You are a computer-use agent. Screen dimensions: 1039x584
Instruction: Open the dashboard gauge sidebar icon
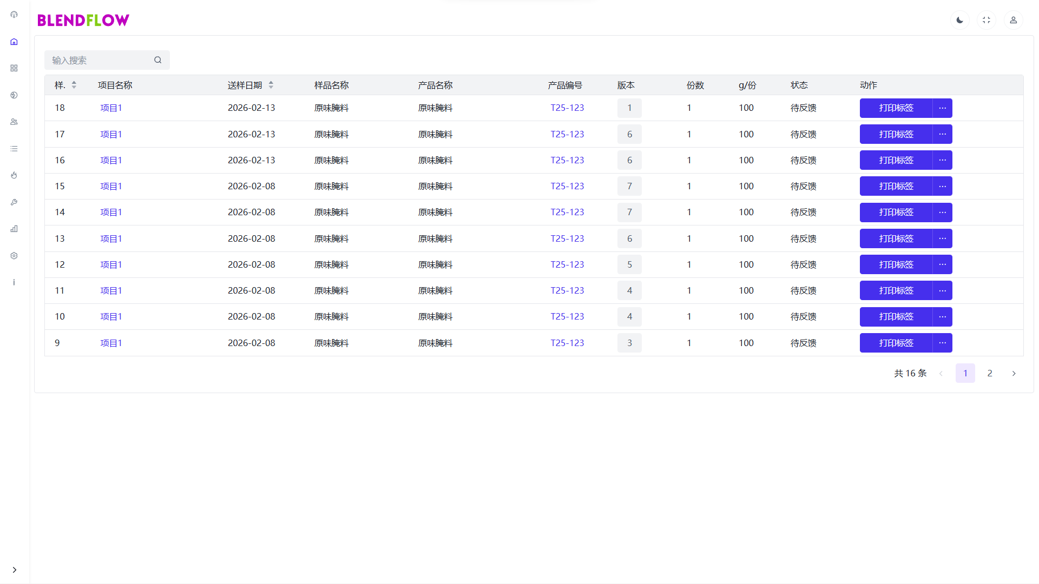point(14,15)
